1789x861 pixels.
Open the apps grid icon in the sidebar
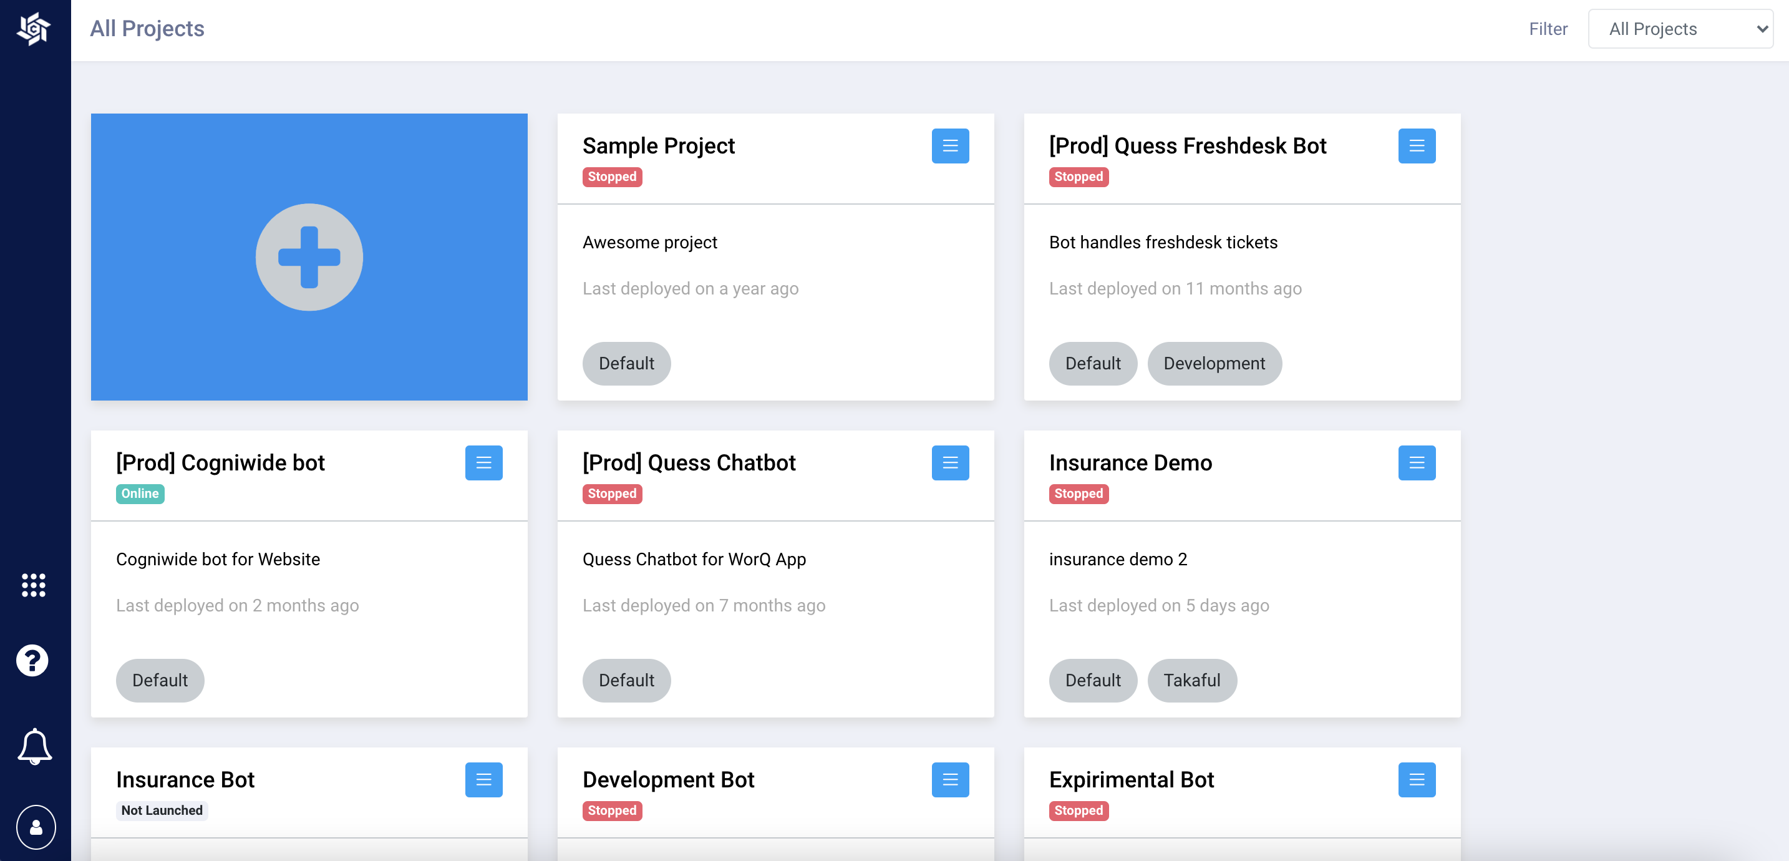33,585
